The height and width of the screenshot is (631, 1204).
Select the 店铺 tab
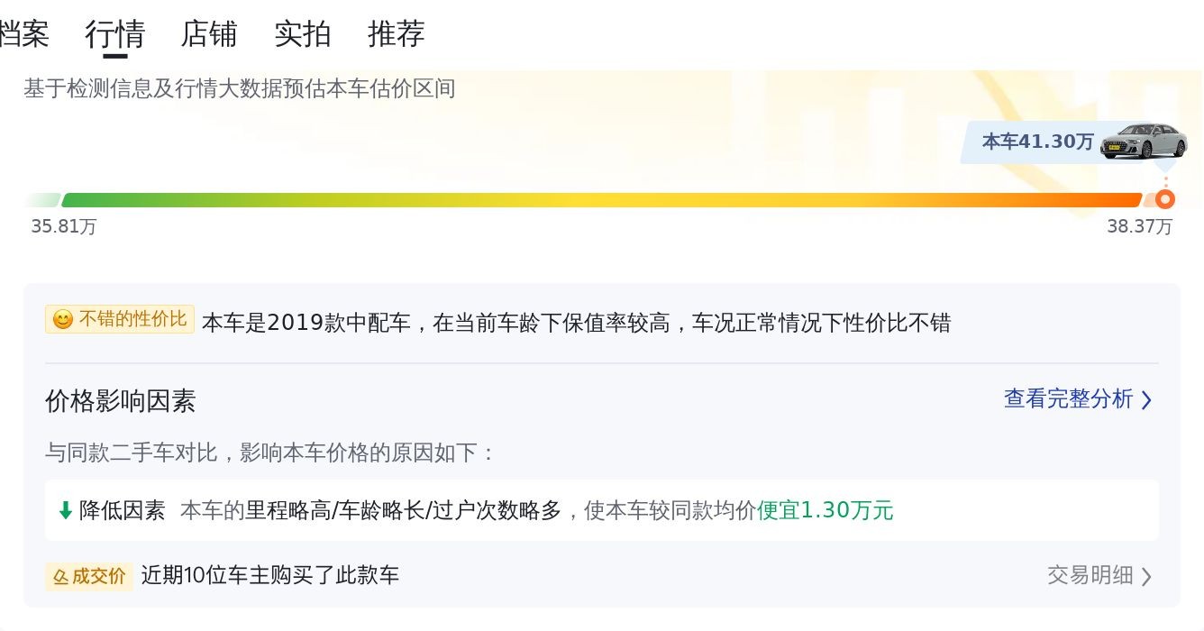208,34
